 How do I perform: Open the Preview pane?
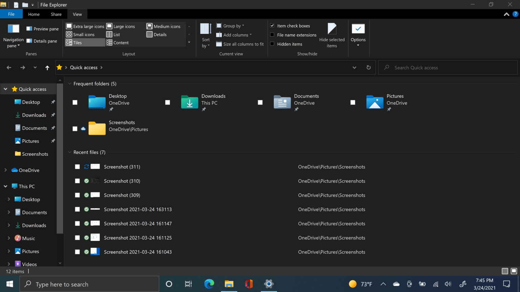(x=42, y=29)
